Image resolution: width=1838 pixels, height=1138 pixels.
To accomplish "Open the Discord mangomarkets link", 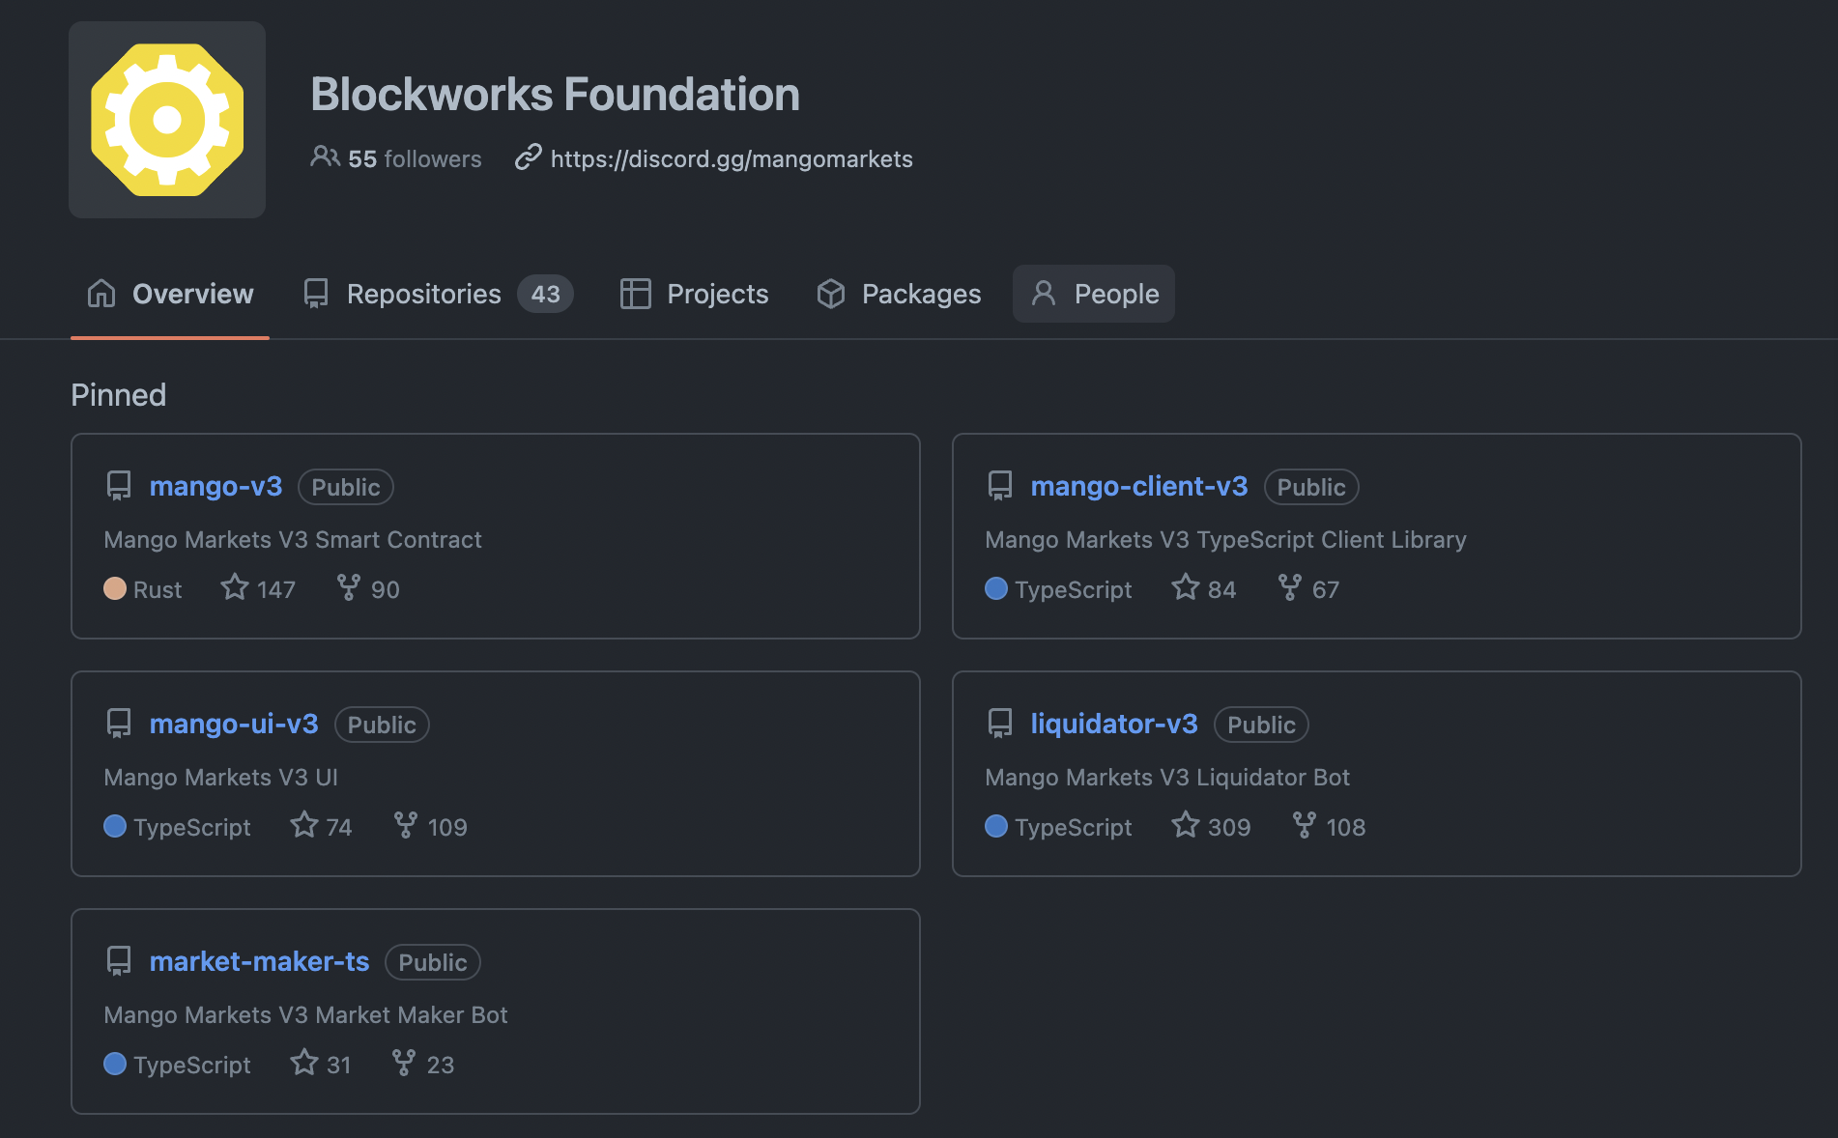I will coord(731,158).
